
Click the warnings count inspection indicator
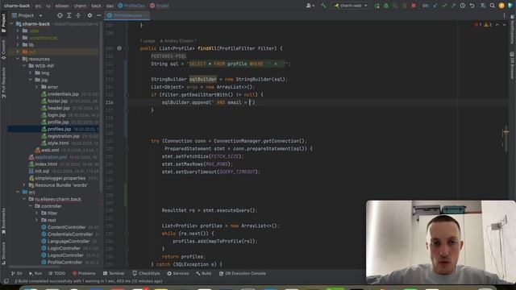point(488,25)
